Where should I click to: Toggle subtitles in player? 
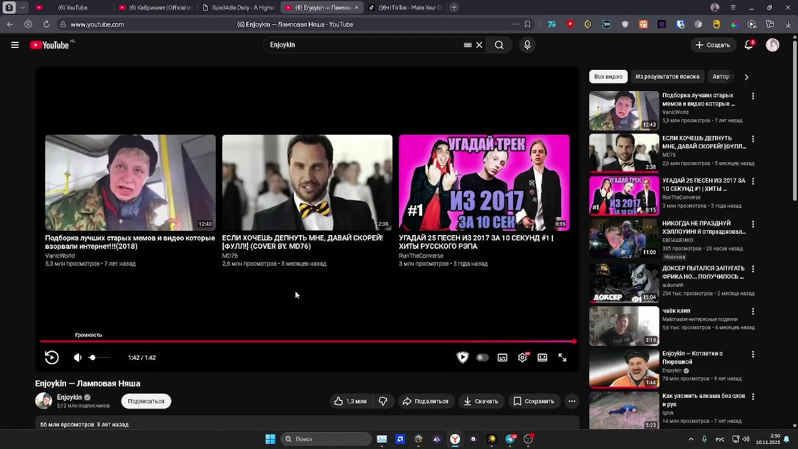(x=502, y=357)
